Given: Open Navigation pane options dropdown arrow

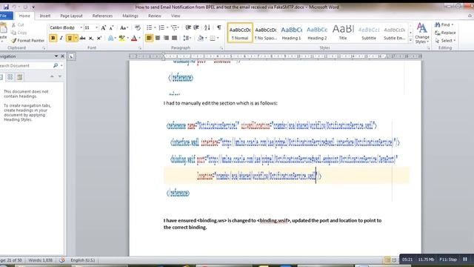Looking at the screenshot, I should [56, 56].
